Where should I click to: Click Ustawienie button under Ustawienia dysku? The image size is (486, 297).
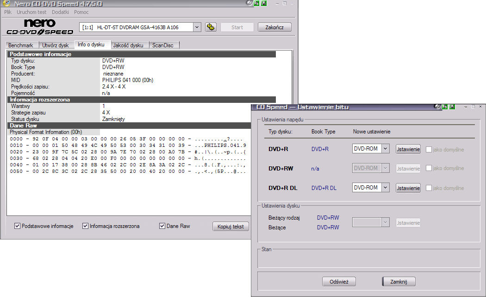coord(408,223)
